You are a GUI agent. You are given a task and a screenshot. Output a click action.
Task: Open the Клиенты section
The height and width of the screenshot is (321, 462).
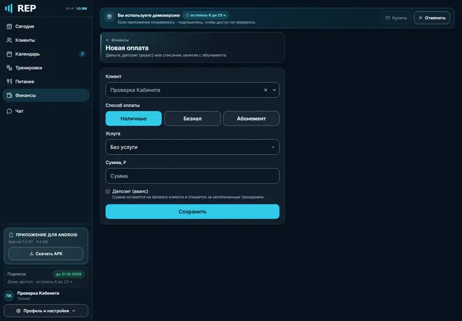(x=46, y=40)
